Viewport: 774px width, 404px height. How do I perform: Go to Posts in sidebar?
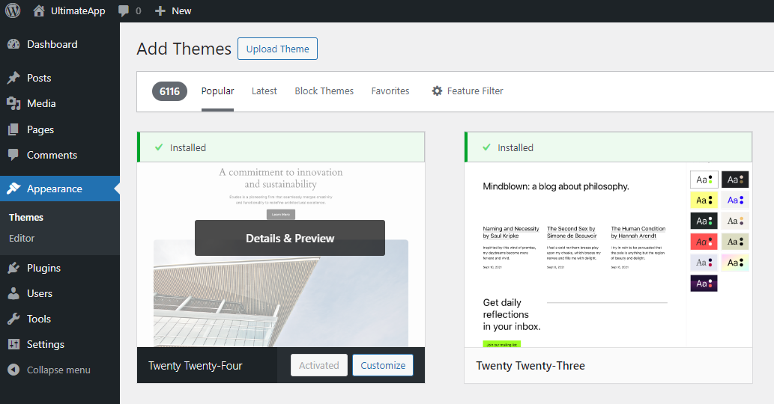60,78
